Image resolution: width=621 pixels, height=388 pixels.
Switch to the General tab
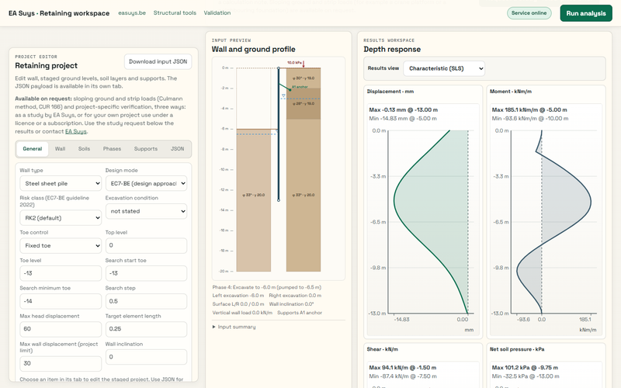[x=32, y=149]
